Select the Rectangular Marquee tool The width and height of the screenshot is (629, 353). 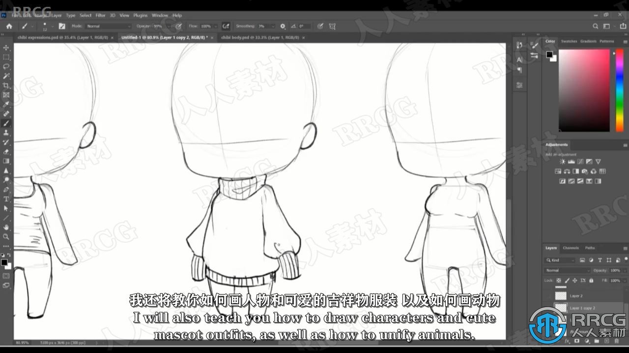click(x=6, y=57)
